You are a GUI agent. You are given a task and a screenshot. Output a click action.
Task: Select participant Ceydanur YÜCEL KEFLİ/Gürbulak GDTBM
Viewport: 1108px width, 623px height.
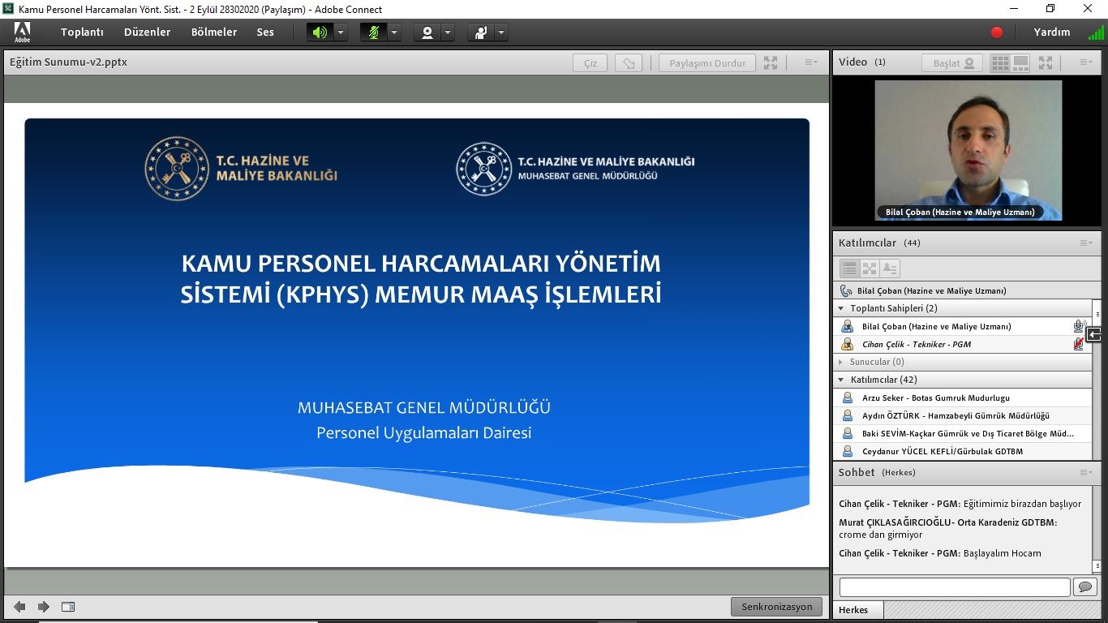click(x=963, y=452)
